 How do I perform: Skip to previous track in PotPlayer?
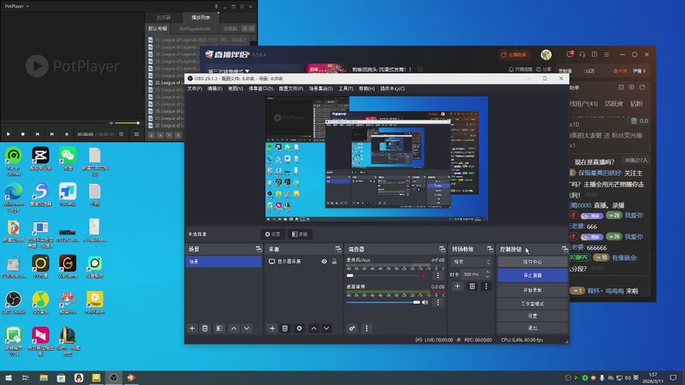[x=38, y=134]
